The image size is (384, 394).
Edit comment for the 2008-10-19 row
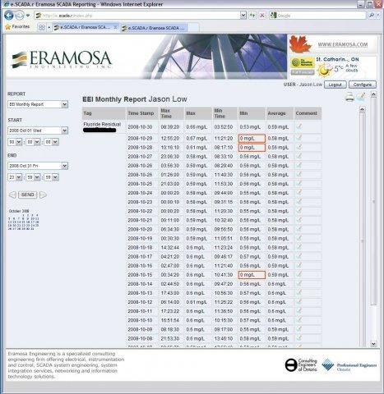299,238
